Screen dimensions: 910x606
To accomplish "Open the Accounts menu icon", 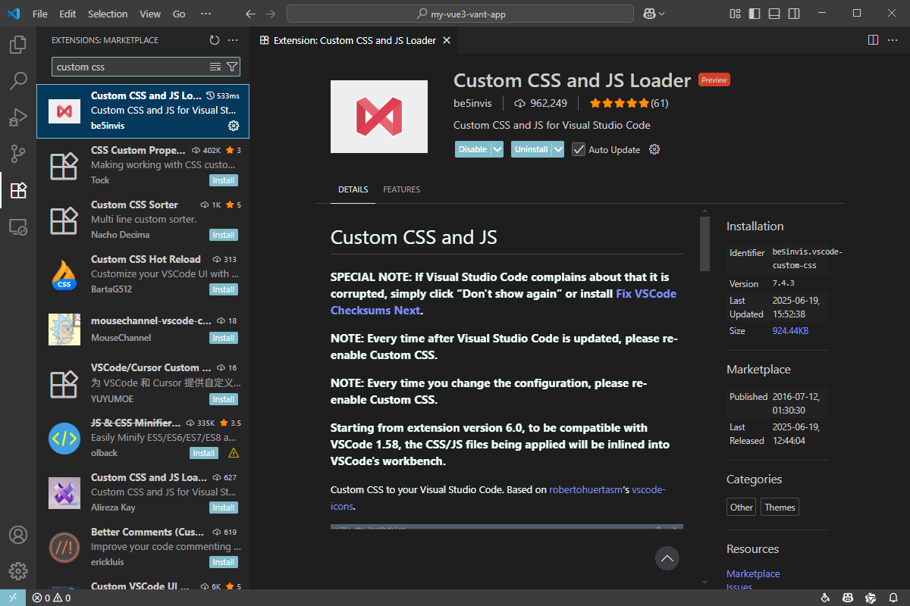I will pos(18,535).
